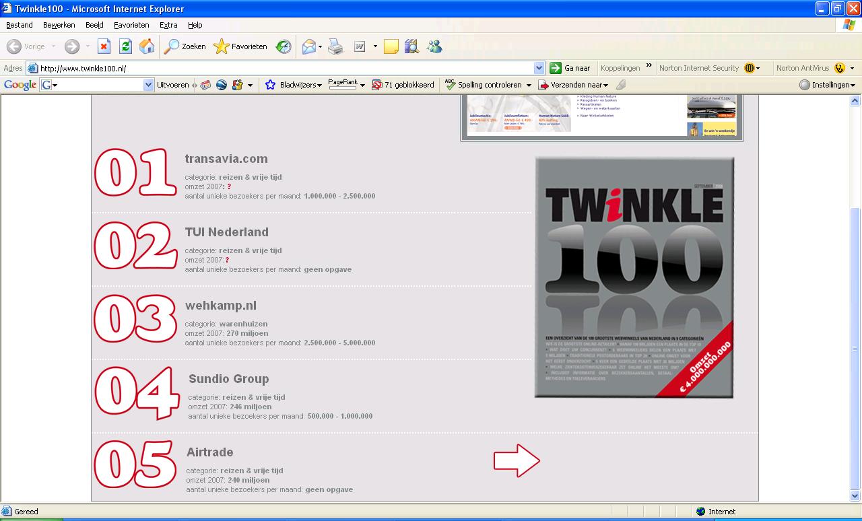The image size is (862, 521).
Task: Open the wehkamp.nl listing
Action: pos(221,306)
